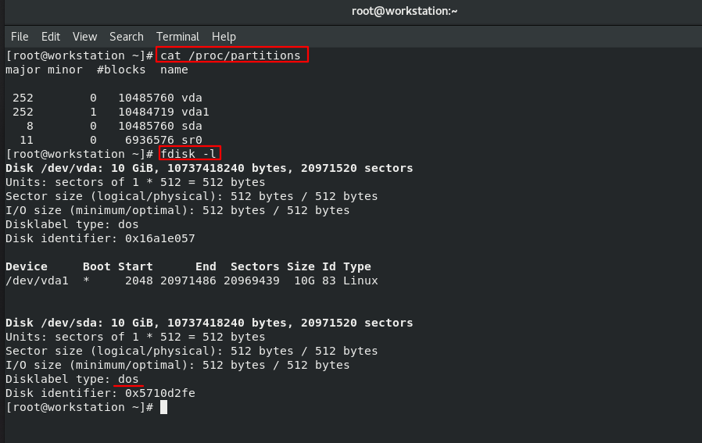702x443 pixels.
Task: Click the underlined 'dos' disklabel type for sda
Action: [128, 379]
